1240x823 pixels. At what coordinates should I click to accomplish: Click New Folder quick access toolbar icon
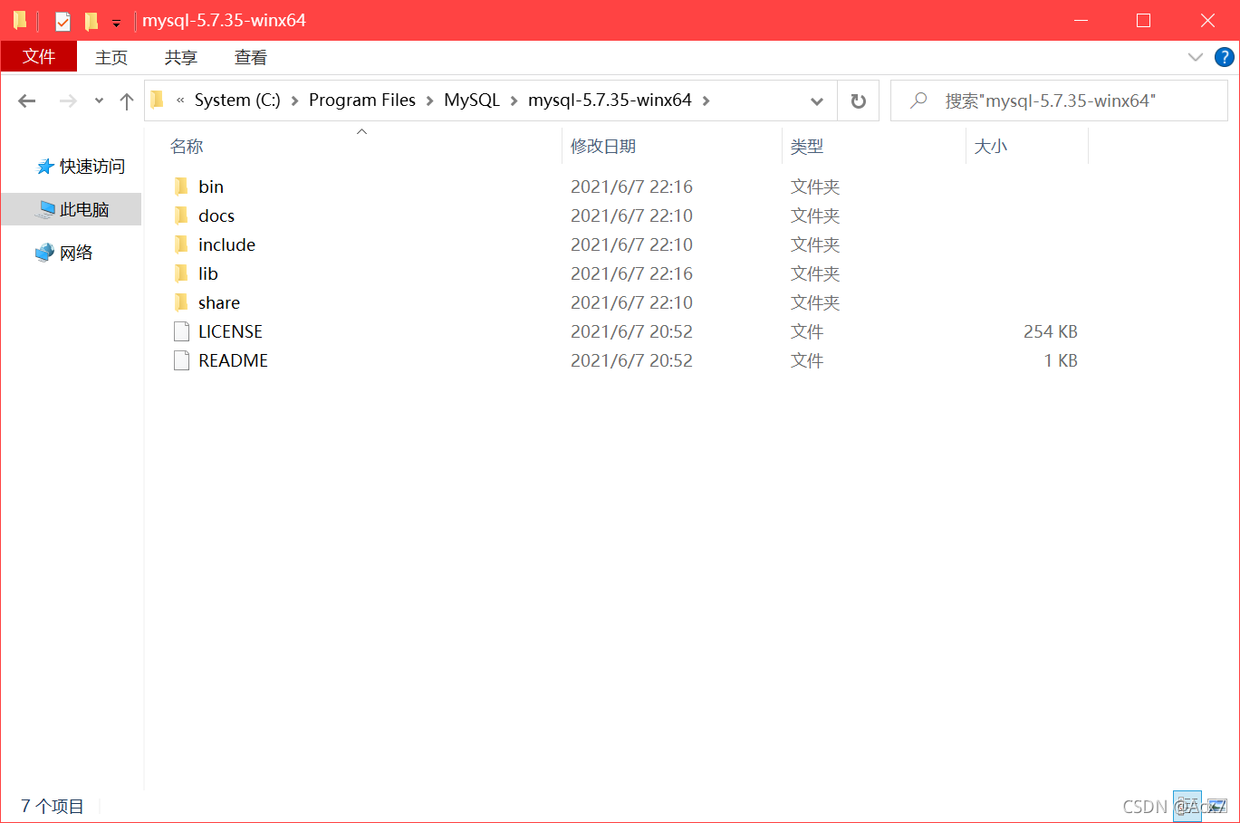(91, 20)
